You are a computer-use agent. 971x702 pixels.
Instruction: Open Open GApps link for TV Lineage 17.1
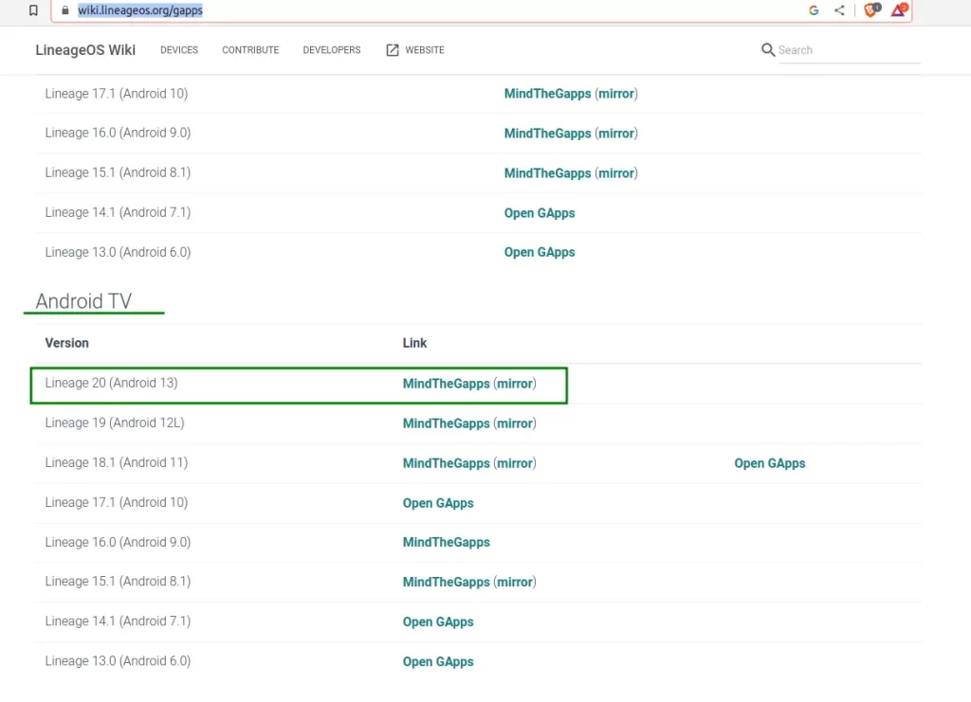pos(438,503)
